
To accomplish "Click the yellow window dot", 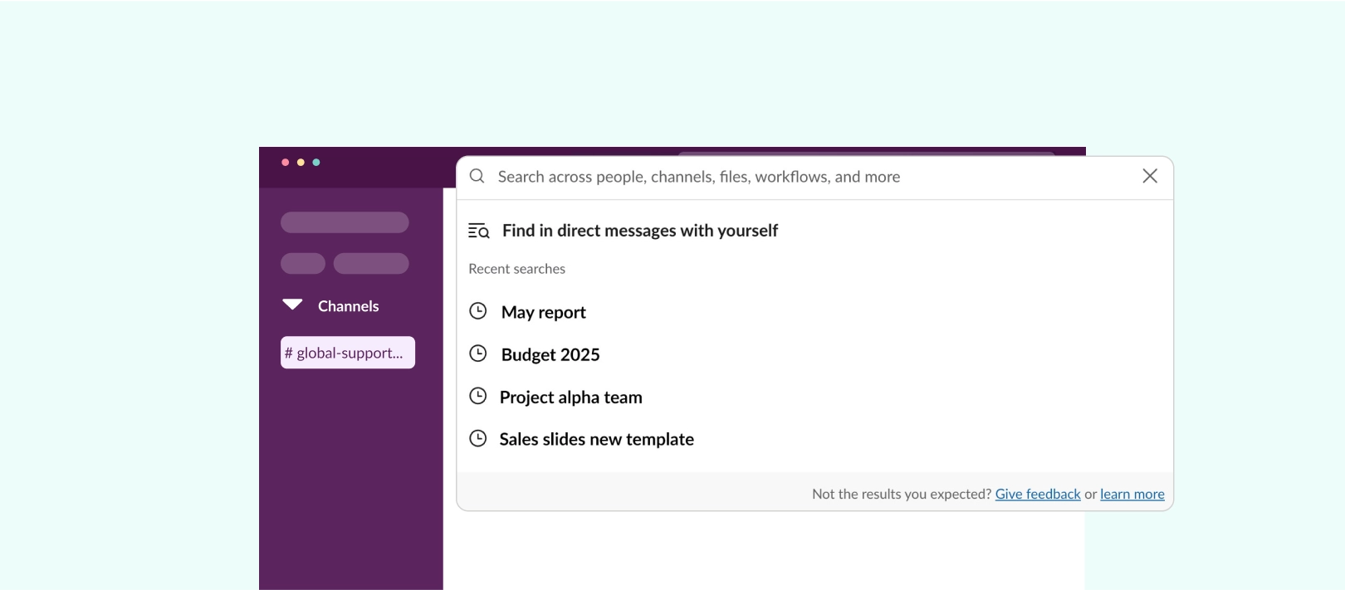I will click(301, 163).
